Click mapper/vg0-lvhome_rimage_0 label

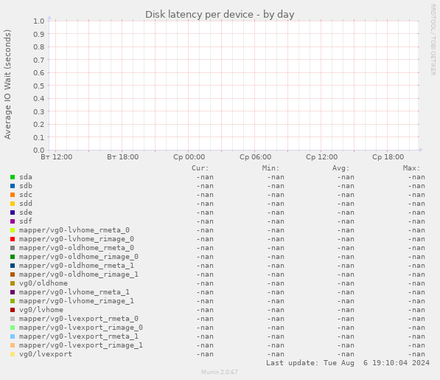(77, 239)
